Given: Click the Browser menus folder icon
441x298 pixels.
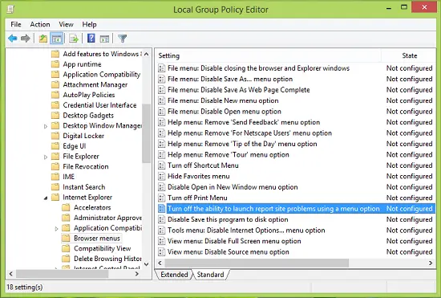Looking at the screenshot, I should [66, 238].
